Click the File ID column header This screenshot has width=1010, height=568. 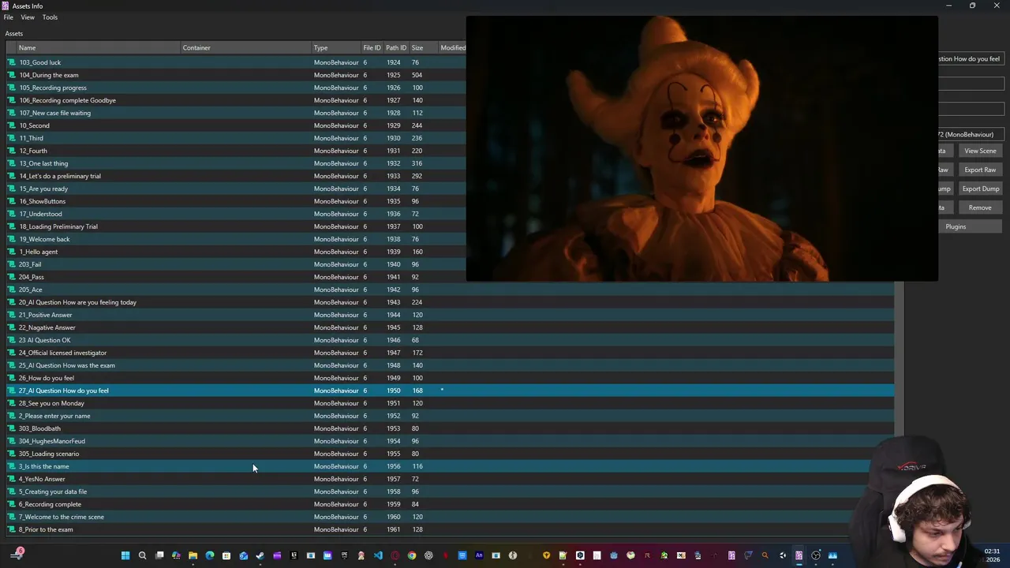click(372, 48)
